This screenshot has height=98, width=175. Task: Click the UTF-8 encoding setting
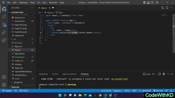click(x=127, y=91)
